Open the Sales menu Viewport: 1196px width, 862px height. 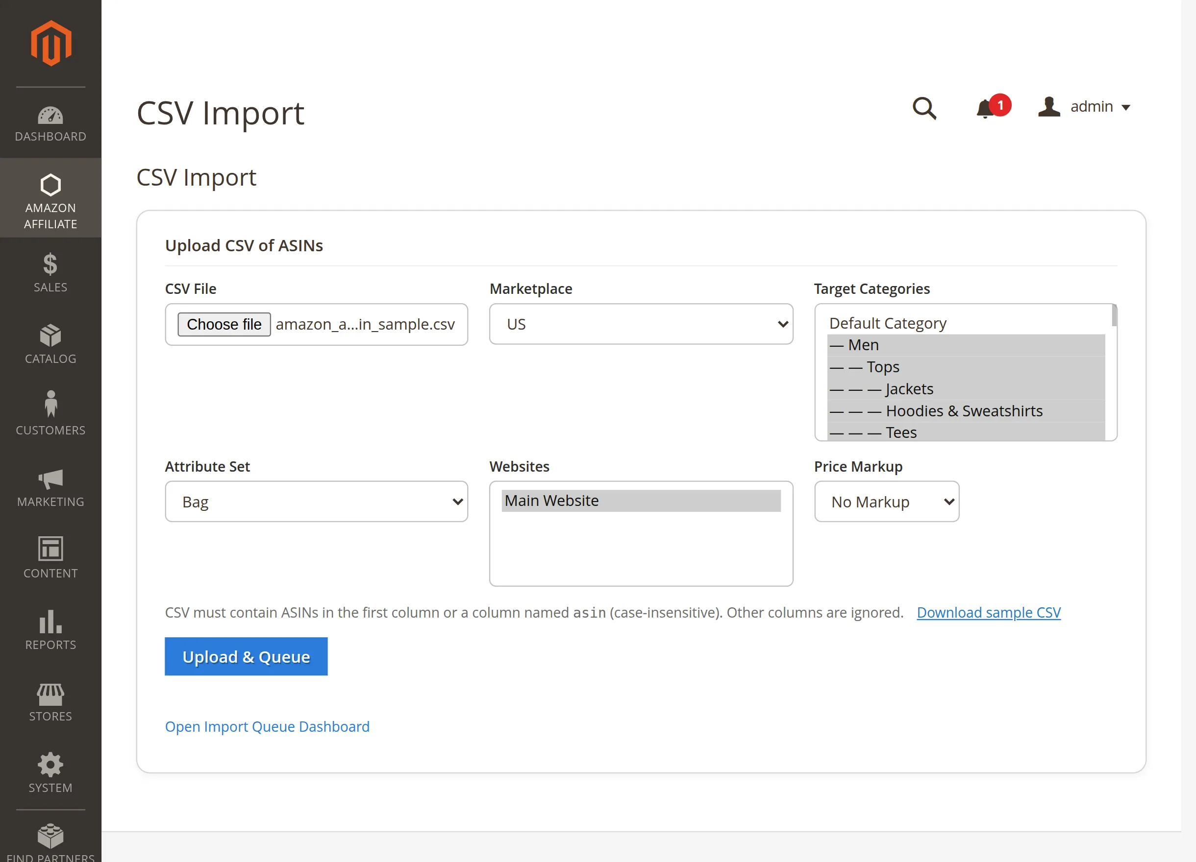coord(50,273)
